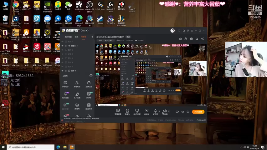This screenshot has width=267, height=150.
Task: Toggle visibility of the 图片 6 layer
Action: (x=62, y=50)
